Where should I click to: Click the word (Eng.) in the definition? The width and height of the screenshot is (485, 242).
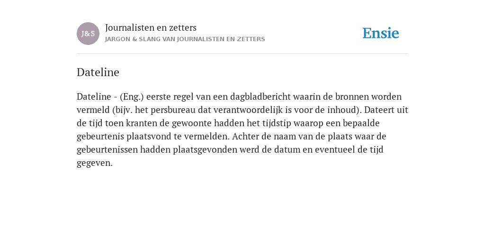tap(132, 97)
